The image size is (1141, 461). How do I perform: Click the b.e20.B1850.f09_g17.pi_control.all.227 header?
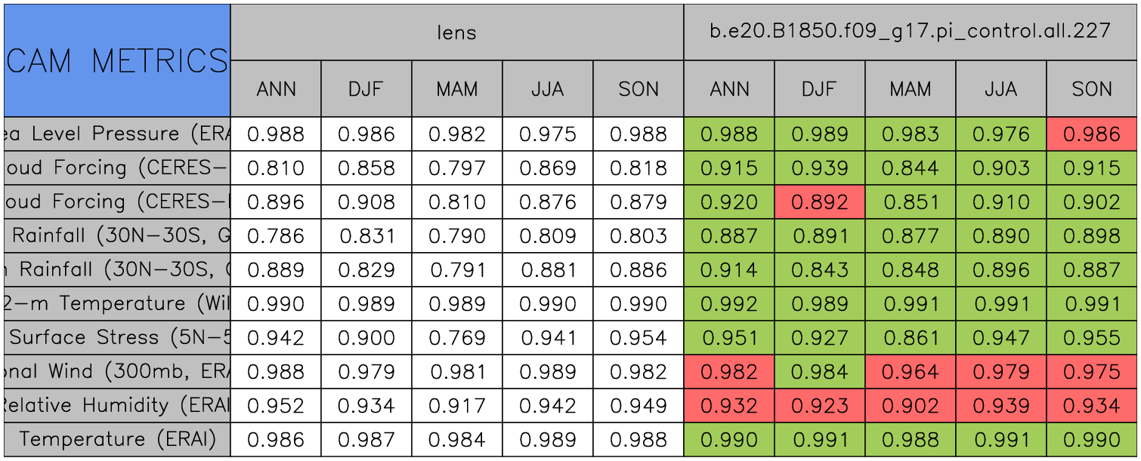tap(910, 32)
